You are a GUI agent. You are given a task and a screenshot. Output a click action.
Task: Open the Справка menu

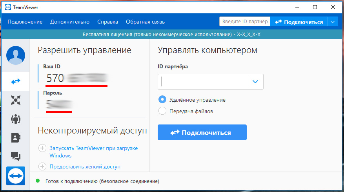[108, 22]
